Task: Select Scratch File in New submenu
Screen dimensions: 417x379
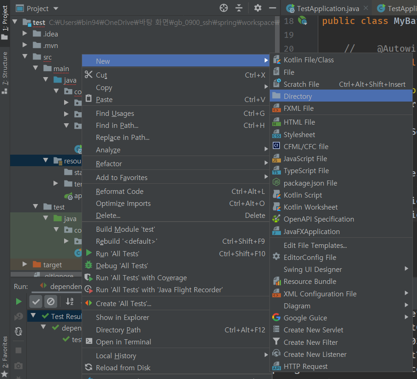Action: pos(341,84)
